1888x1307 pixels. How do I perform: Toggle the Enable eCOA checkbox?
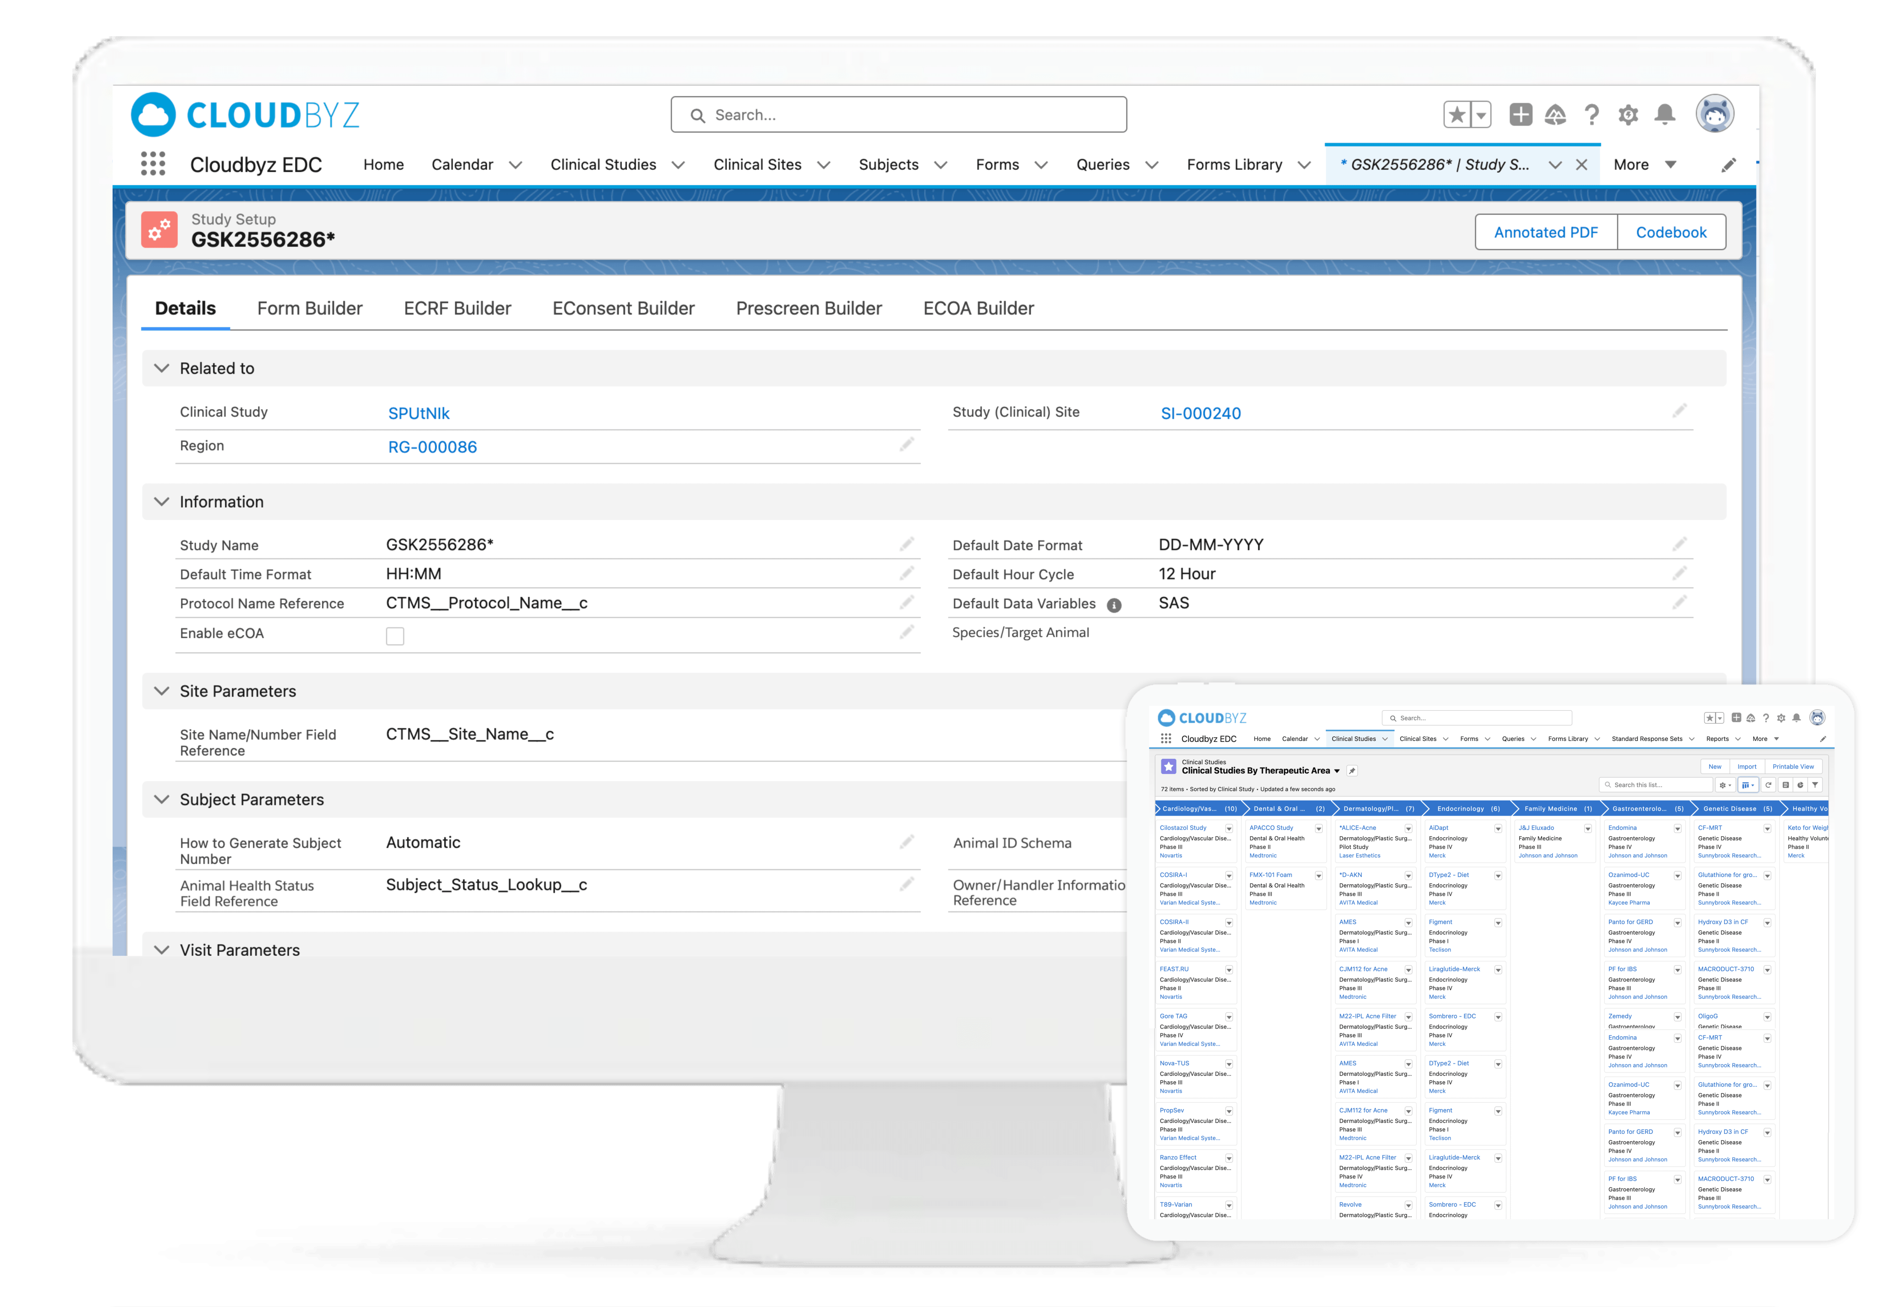coord(395,636)
